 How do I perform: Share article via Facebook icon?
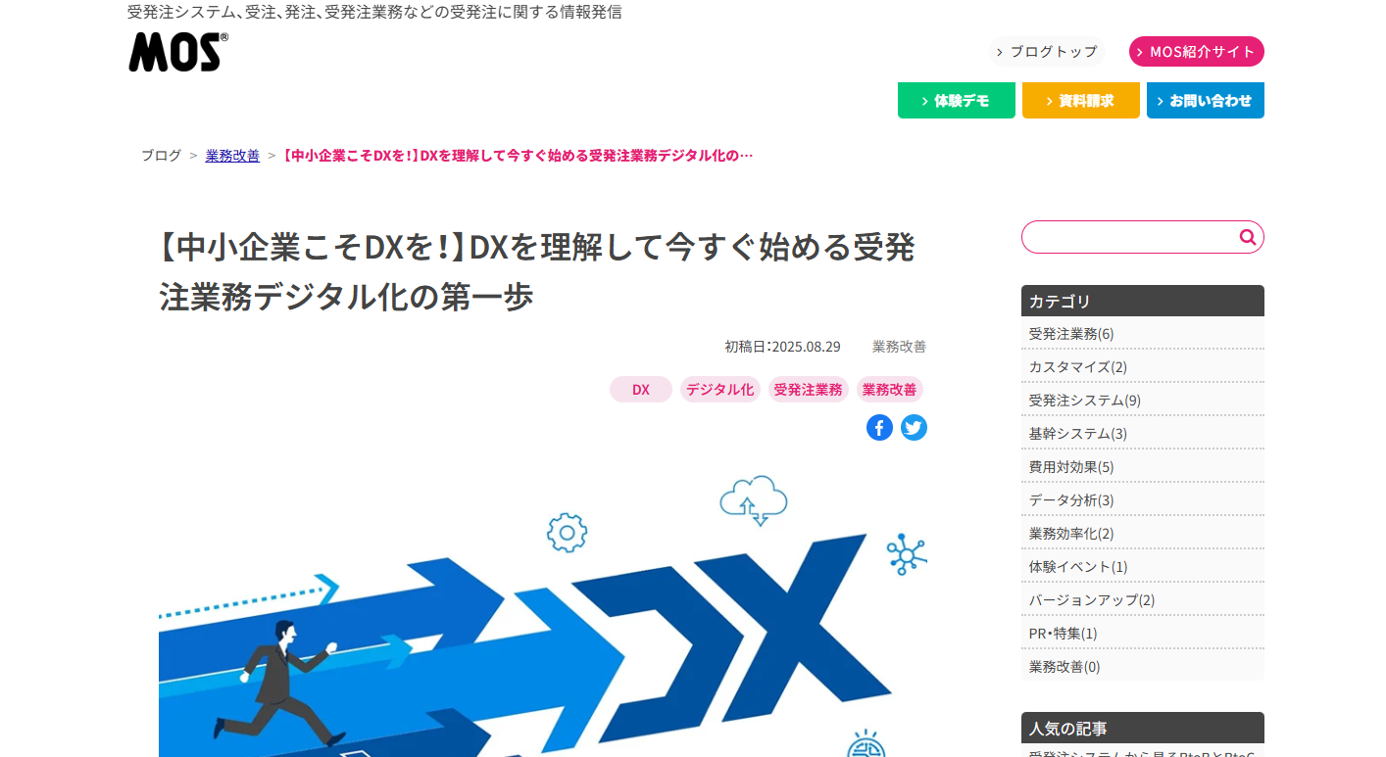tap(879, 428)
